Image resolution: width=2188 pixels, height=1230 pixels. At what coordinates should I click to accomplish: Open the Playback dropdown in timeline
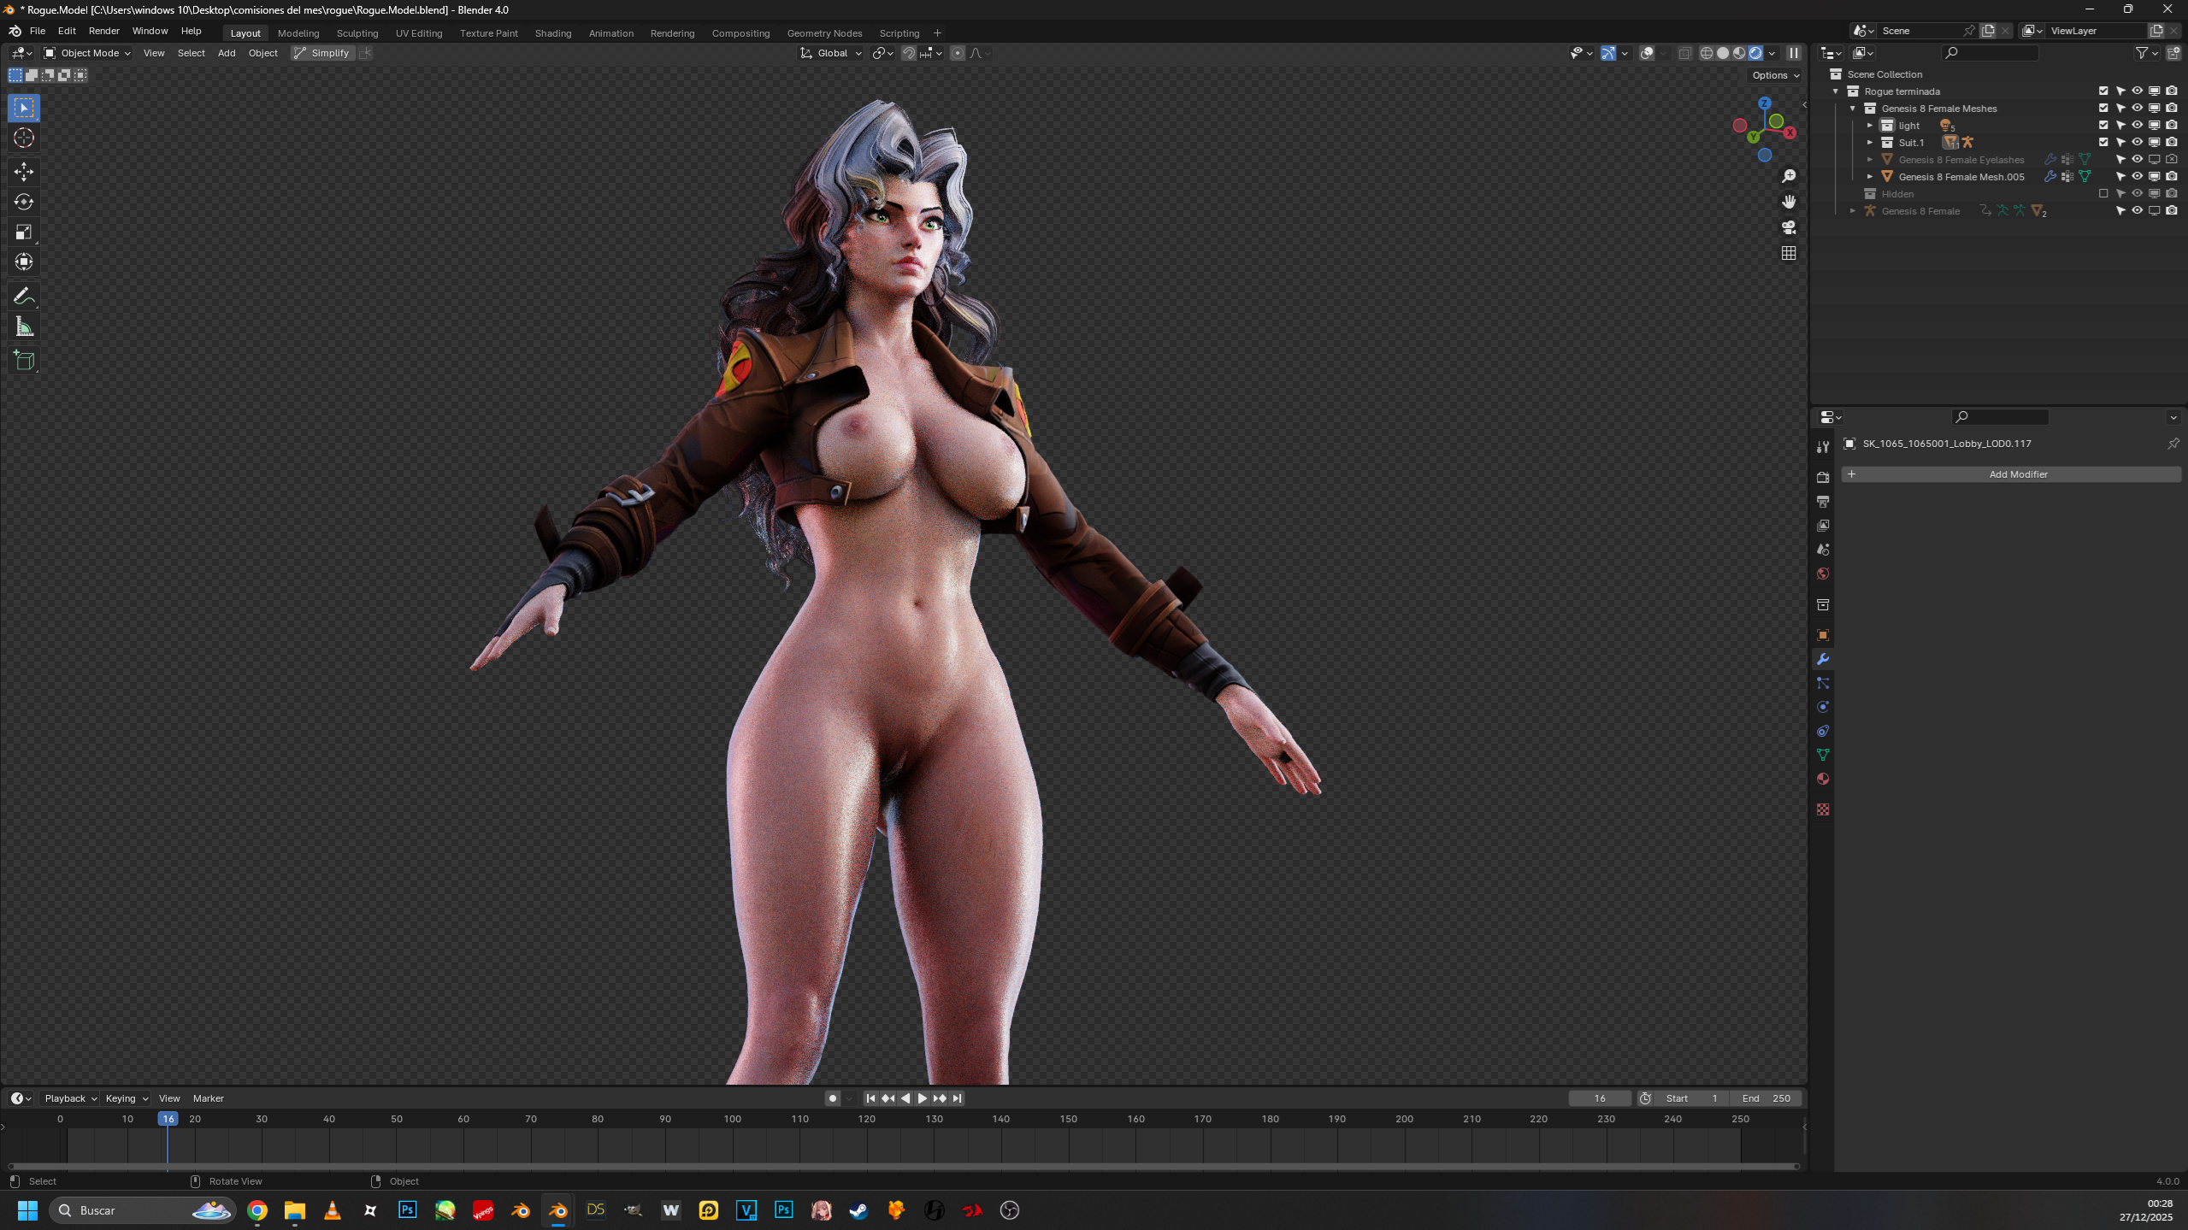tap(70, 1098)
